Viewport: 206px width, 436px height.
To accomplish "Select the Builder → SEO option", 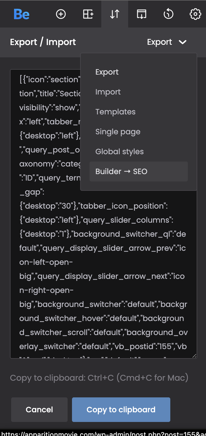I will tap(121, 171).
